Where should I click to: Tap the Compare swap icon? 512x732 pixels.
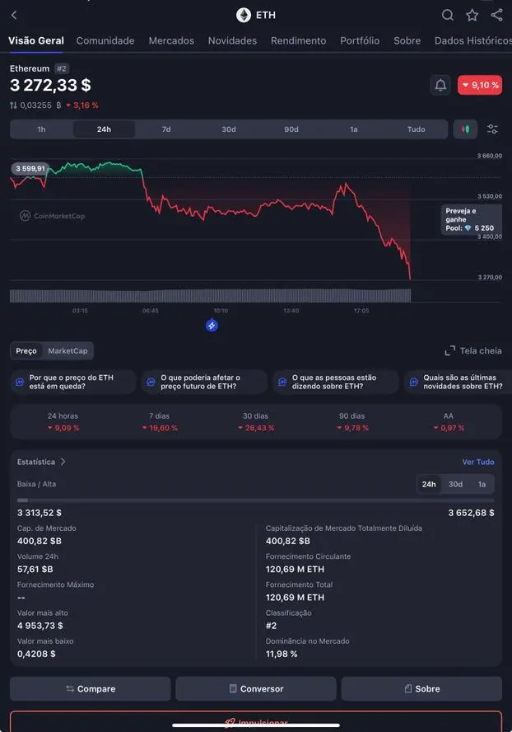70,688
